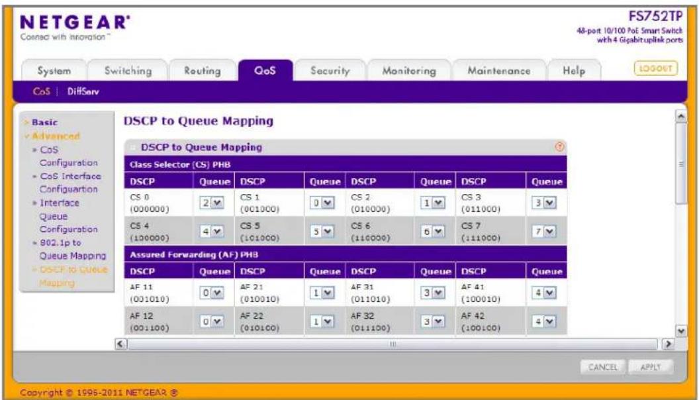Click the LOGOUT button
The image size is (699, 400).
[655, 68]
